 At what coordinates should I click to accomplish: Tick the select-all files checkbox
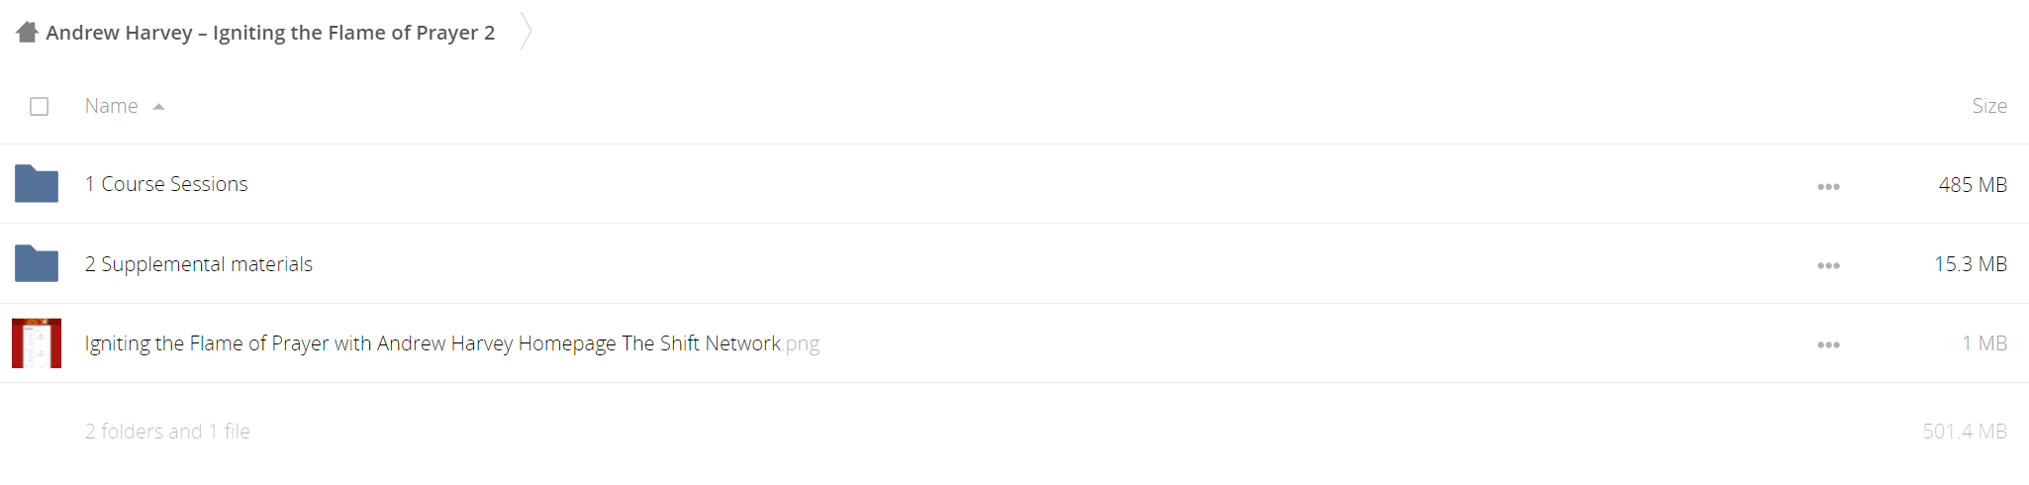[40, 106]
